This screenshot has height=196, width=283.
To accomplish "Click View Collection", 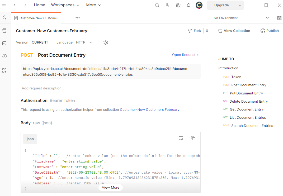I will (x=234, y=31).
